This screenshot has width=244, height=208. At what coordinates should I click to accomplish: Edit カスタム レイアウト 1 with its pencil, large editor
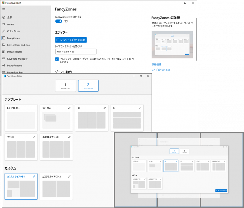[34, 176]
